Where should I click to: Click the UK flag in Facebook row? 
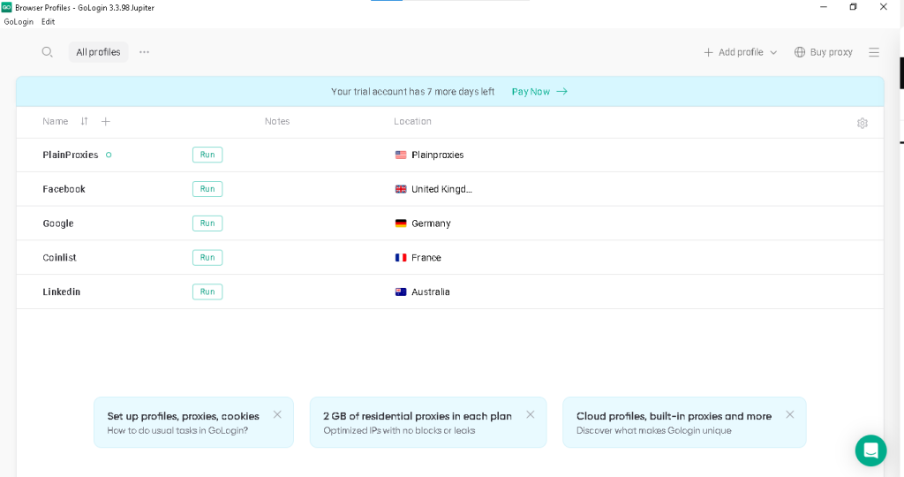click(x=401, y=189)
